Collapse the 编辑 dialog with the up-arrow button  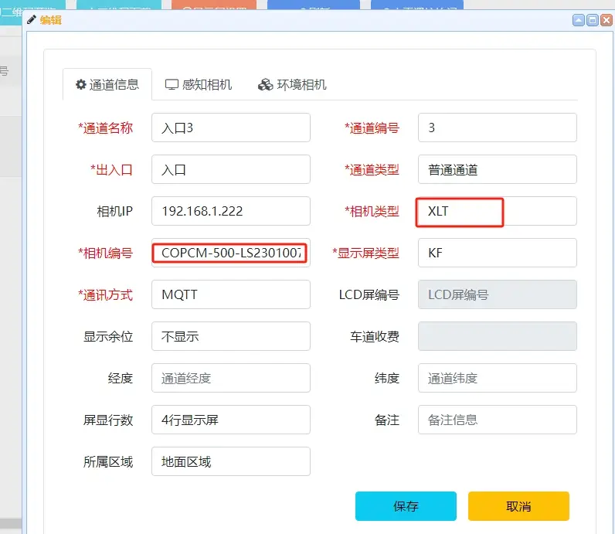tap(578, 20)
